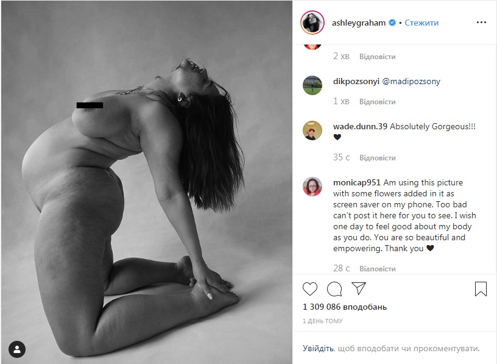Click Відповісти under dikpozsonyi's comment
The height and width of the screenshot is (364, 497).
[x=377, y=101]
